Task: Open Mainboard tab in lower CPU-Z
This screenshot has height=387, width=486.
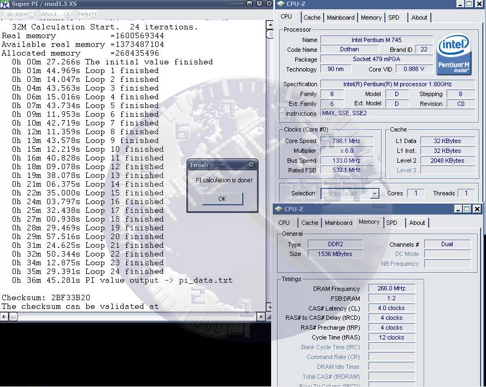Action: tap(338, 223)
